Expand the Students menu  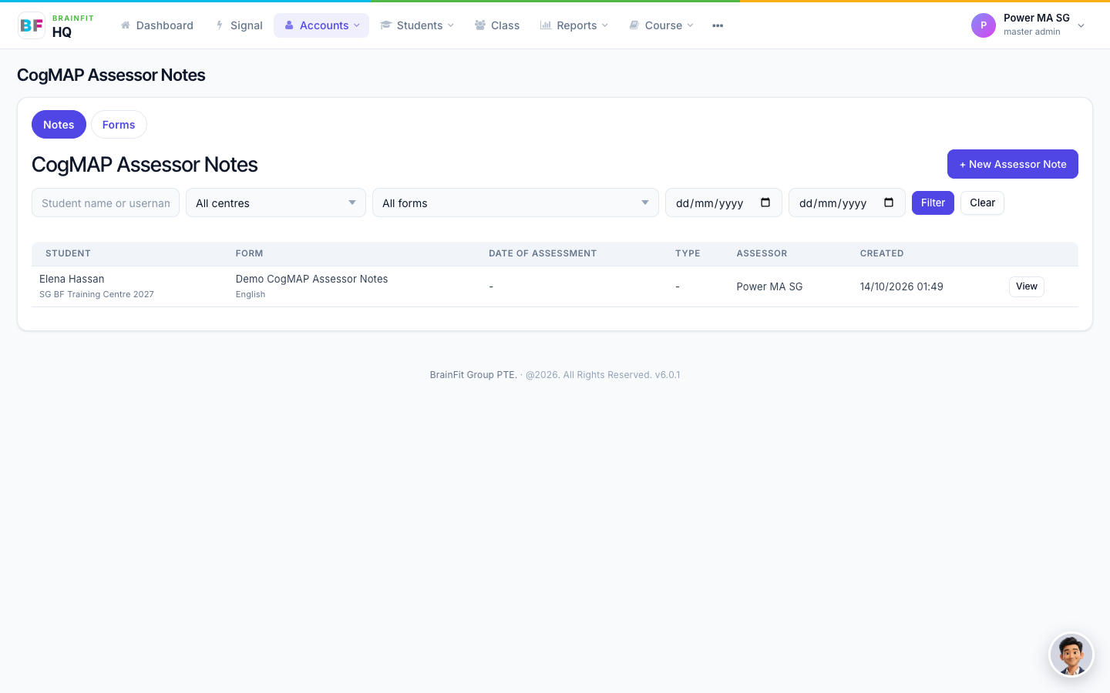pyautogui.click(x=417, y=25)
